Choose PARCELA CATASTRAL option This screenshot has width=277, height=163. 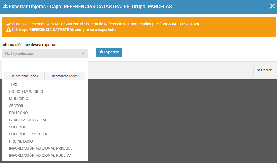tap(28, 120)
